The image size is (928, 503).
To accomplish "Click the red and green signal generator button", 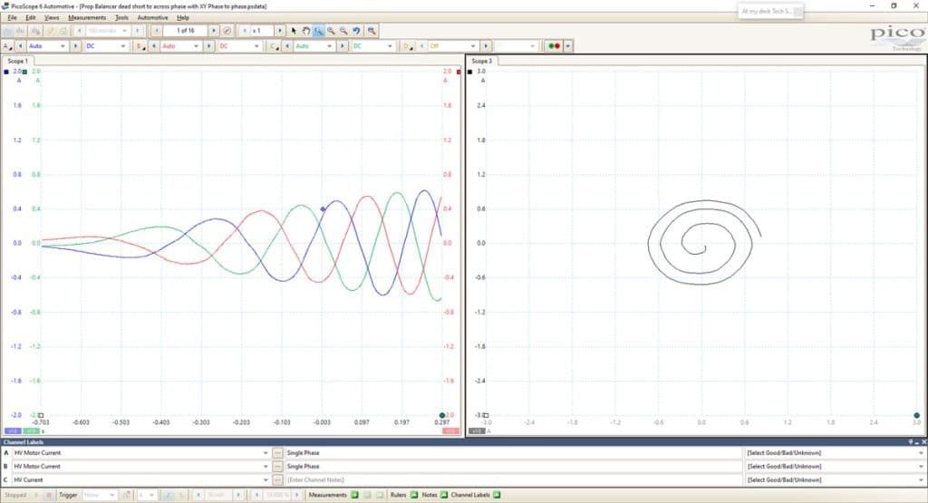I will point(554,46).
